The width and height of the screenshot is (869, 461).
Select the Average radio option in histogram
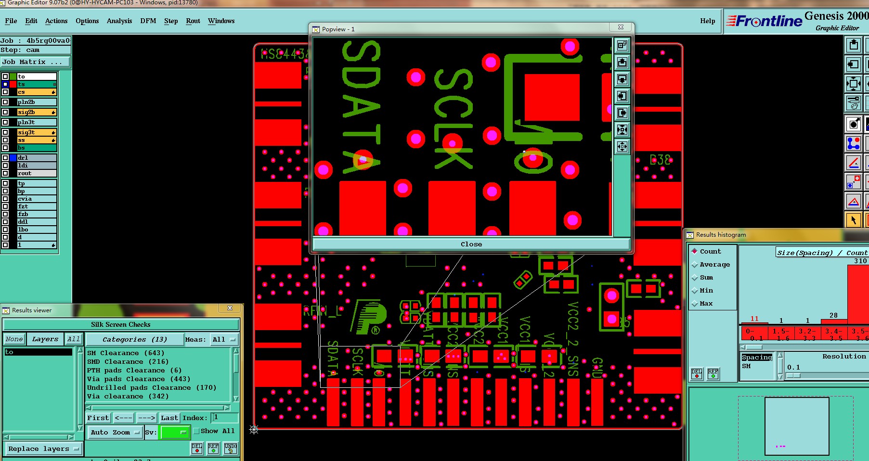695,265
